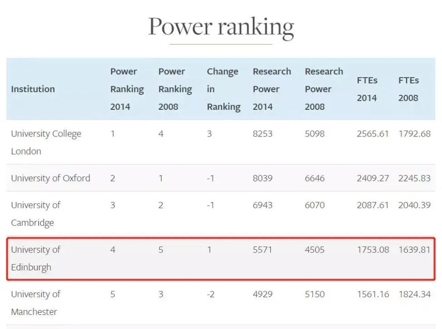The image size is (442, 329).
Task: Click FTEs value 2565.61
Action: point(372,133)
